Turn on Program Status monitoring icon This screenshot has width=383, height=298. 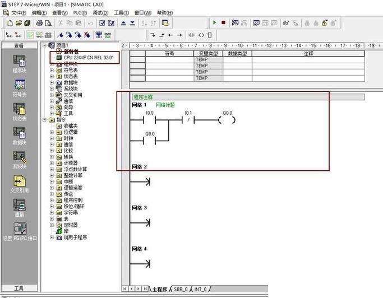235,23
